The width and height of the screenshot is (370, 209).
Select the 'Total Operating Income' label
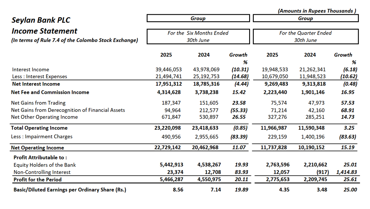click(x=39, y=128)
